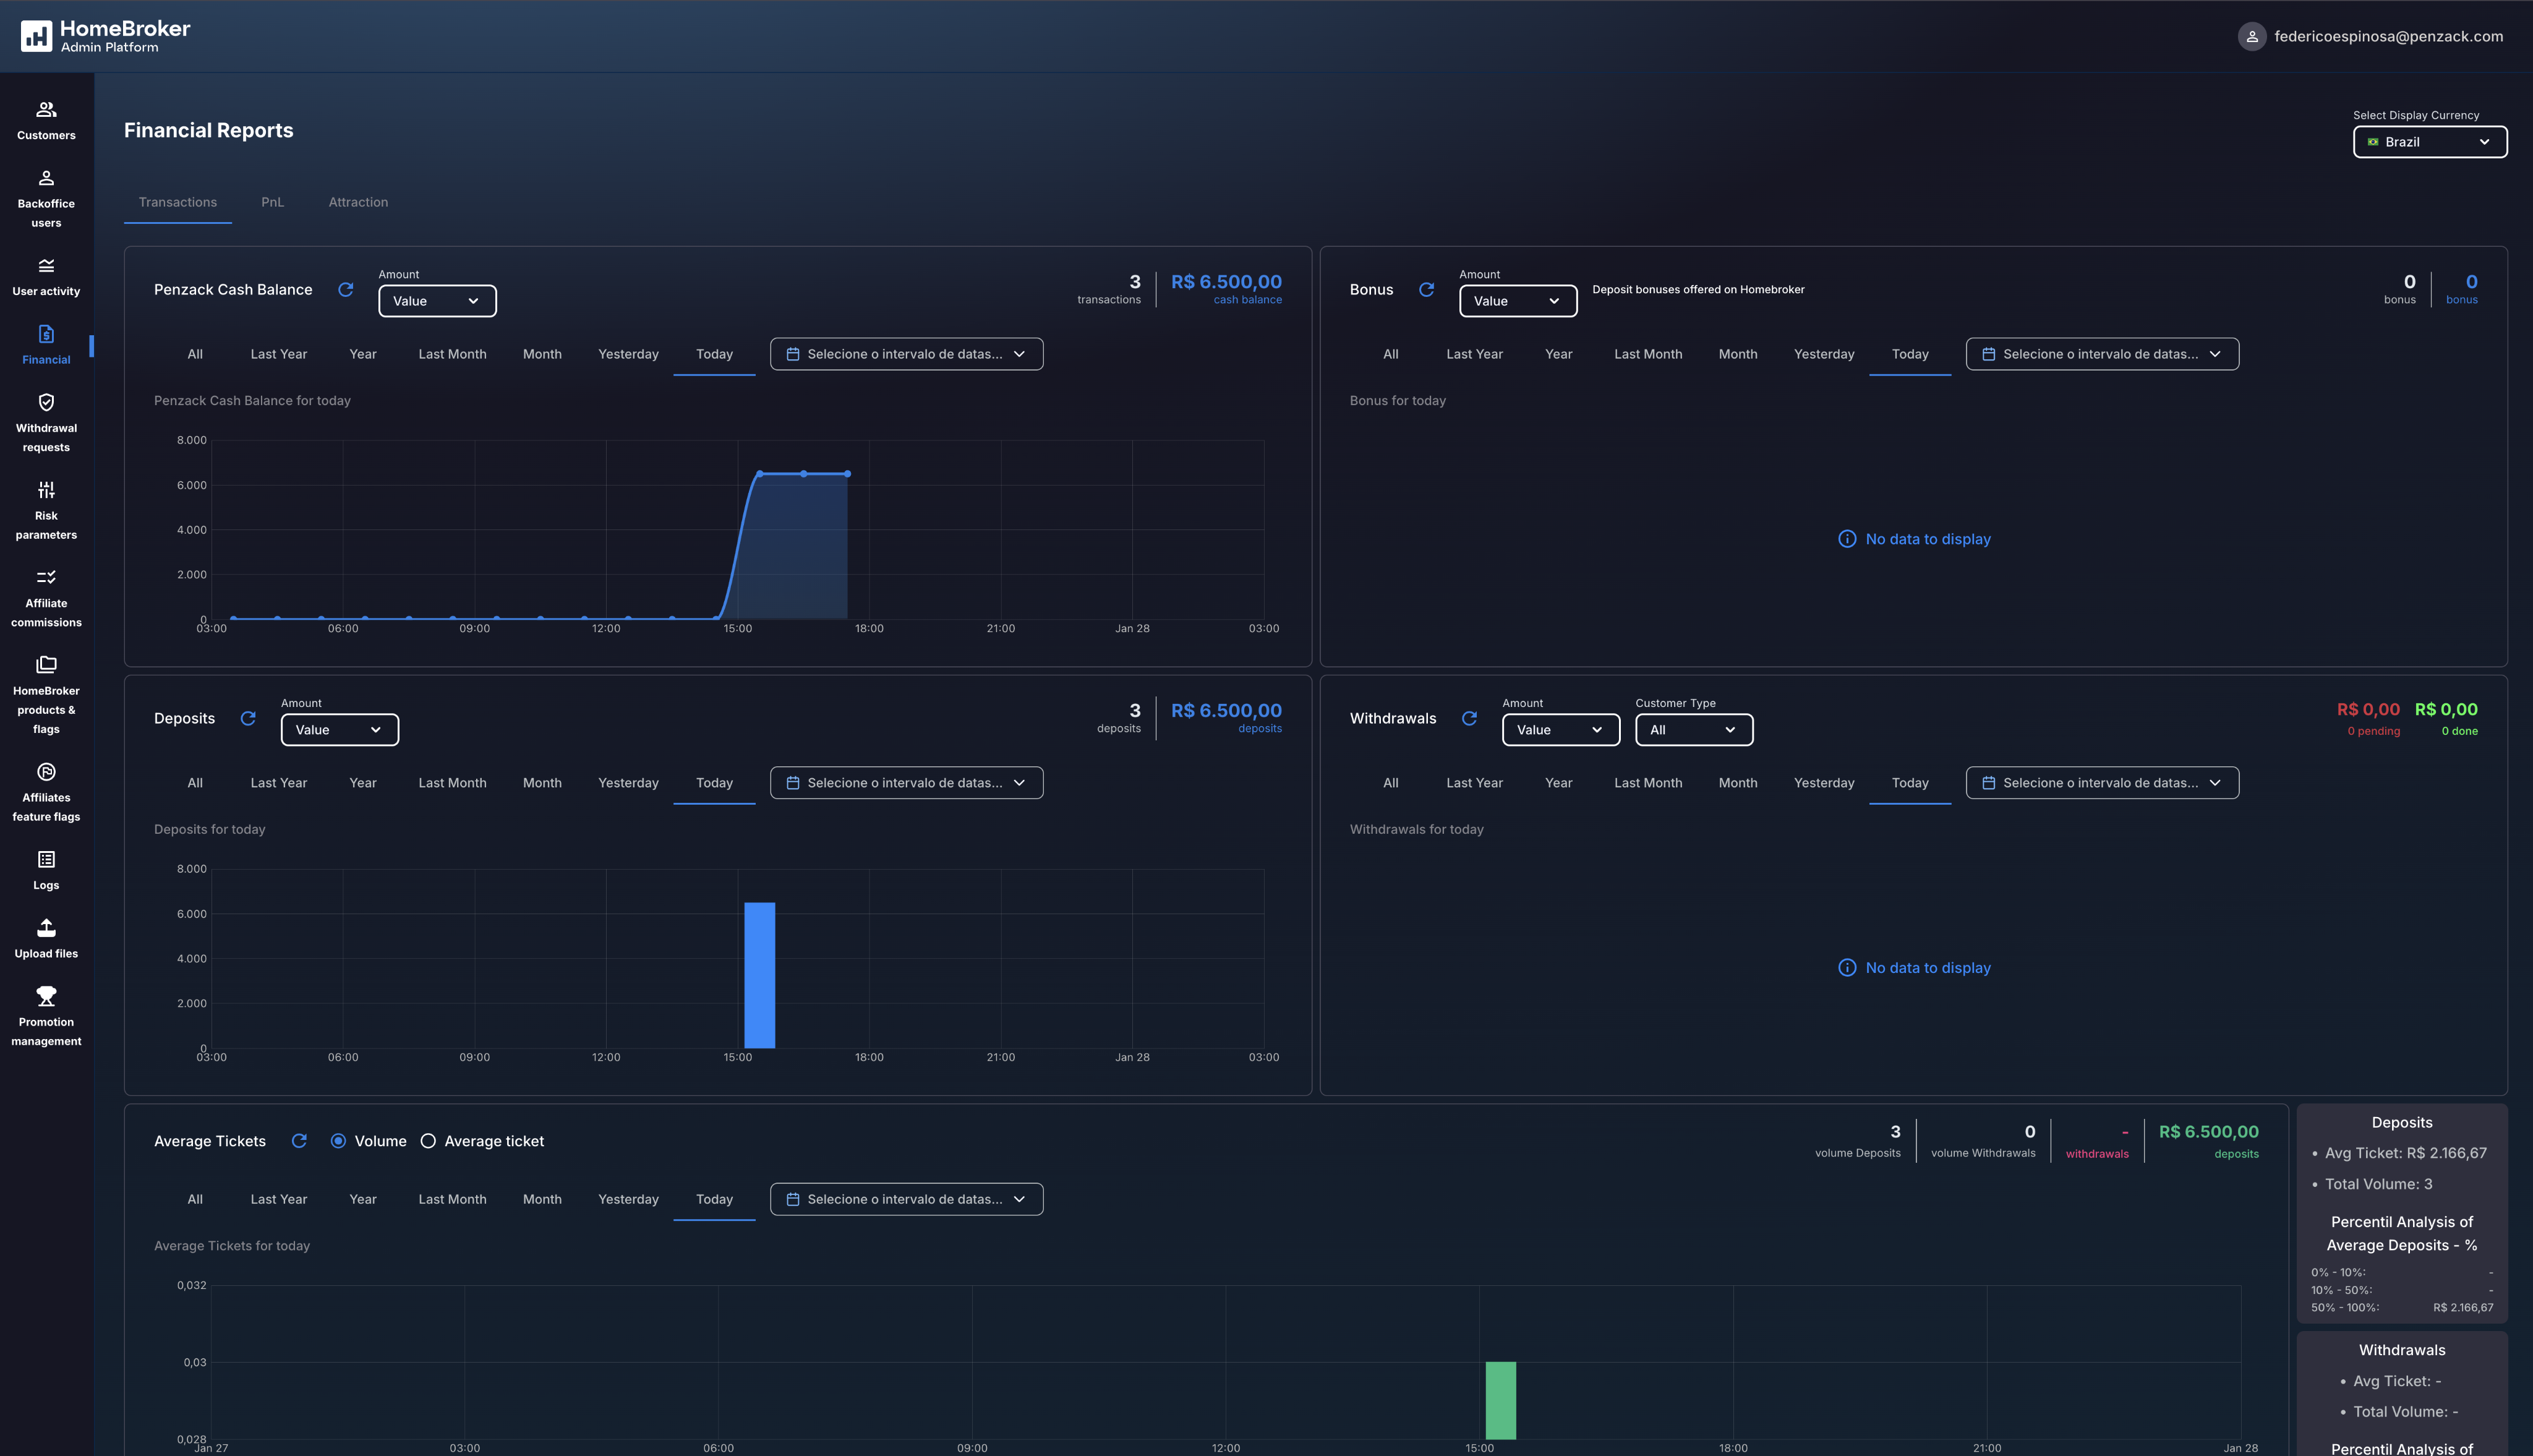Screen dimensions: 2533x1456
Task: Select the Upload files sidebar icon
Action: (x=46, y=928)
